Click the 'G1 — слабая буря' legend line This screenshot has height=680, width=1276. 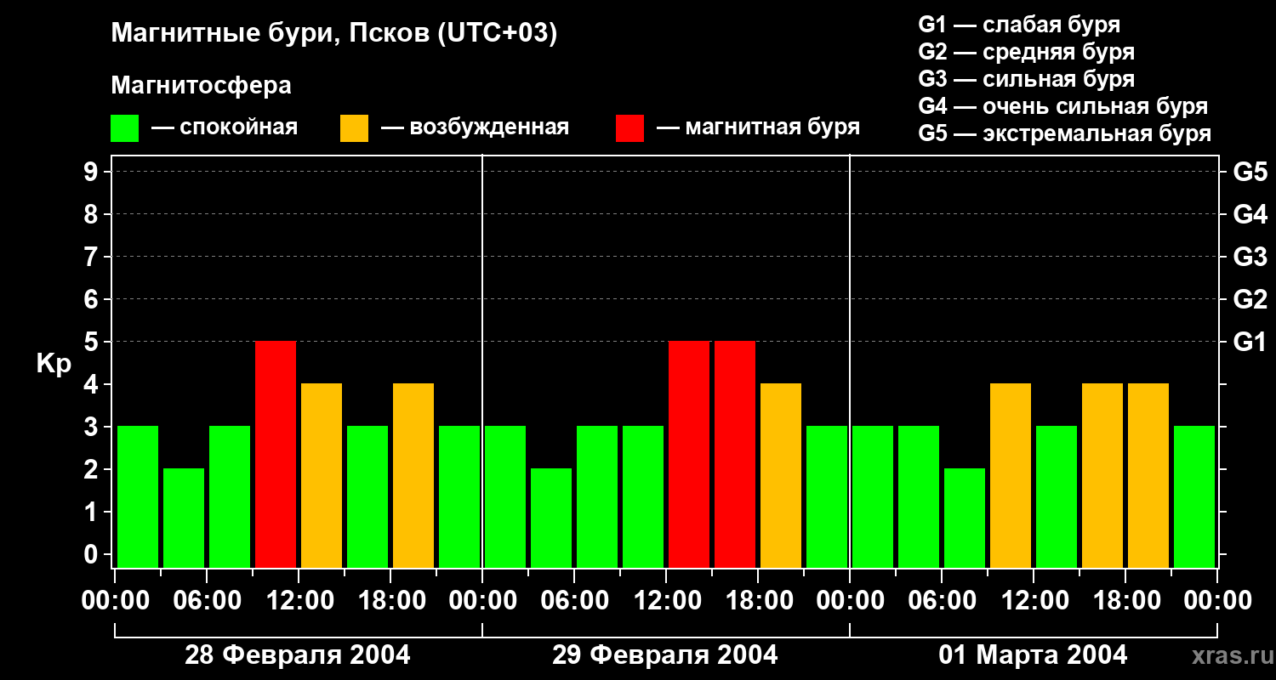tap(1019, 25)
